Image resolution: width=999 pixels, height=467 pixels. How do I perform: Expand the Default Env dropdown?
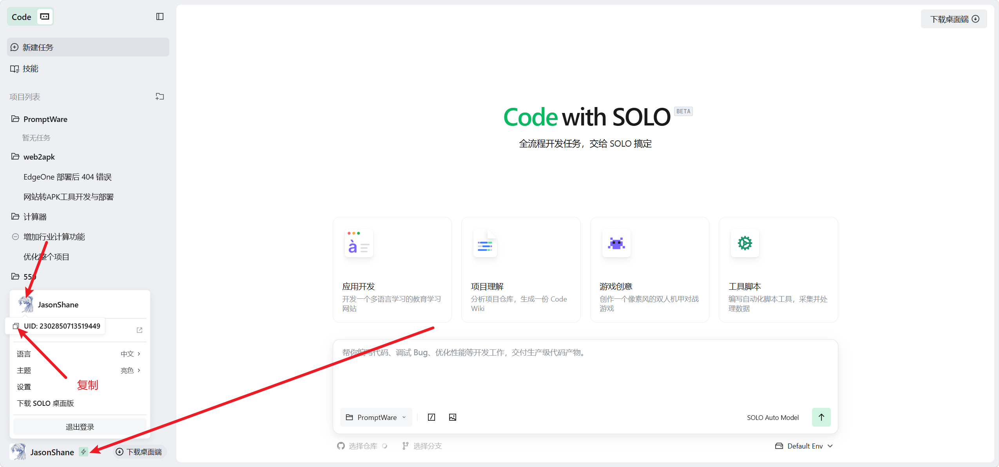point(804,446)
